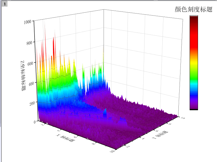Select the Y axis tick label 10

[x=183, y=118]
